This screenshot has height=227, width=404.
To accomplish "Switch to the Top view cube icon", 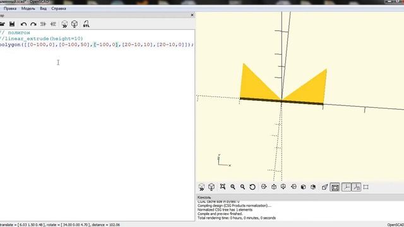I will 274,187.
